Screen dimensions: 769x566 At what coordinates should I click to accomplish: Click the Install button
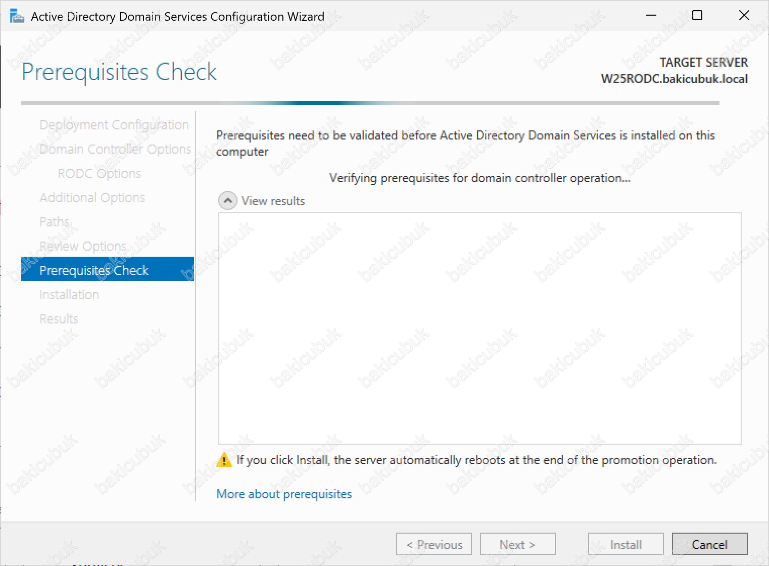coord(626,544)
